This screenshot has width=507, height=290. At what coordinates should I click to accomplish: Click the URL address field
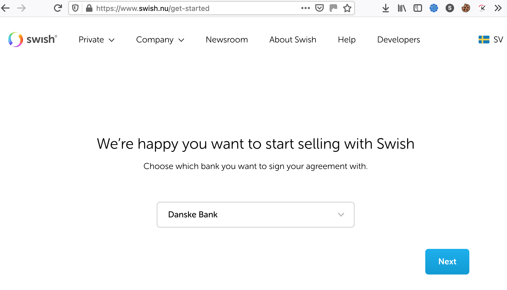pyautogui.click(x=187, y=8)
